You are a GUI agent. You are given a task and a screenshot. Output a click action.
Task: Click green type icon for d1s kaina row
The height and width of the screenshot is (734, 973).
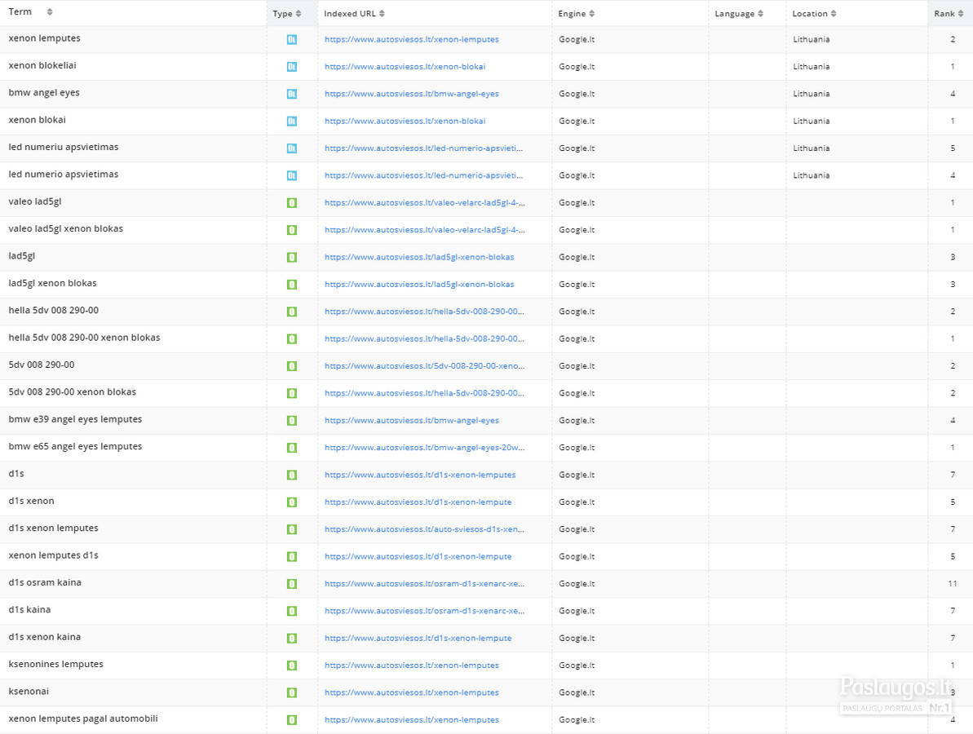pos(292,611)
